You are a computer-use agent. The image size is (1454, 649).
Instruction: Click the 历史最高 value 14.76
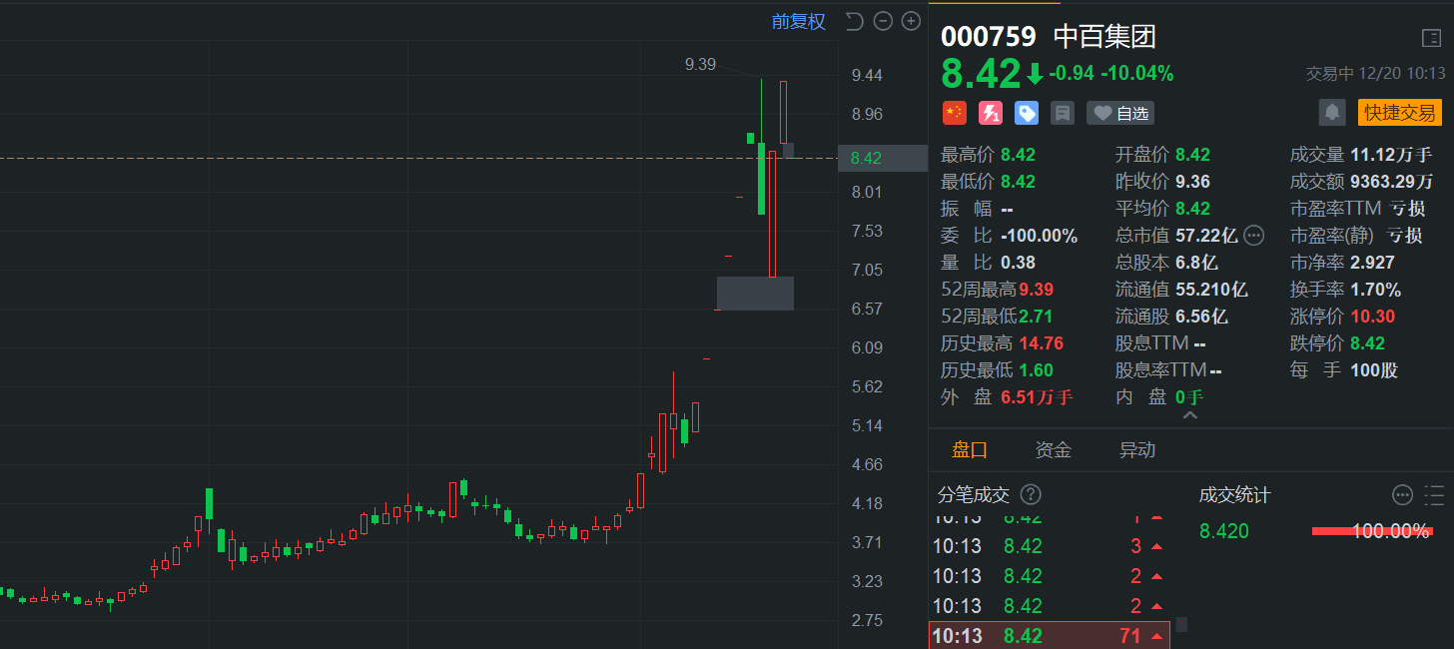[1042, 343]
